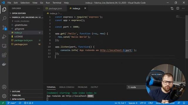Click inside the terminal input area
This screenshot has width=188, height=105.
click(47, 99)
